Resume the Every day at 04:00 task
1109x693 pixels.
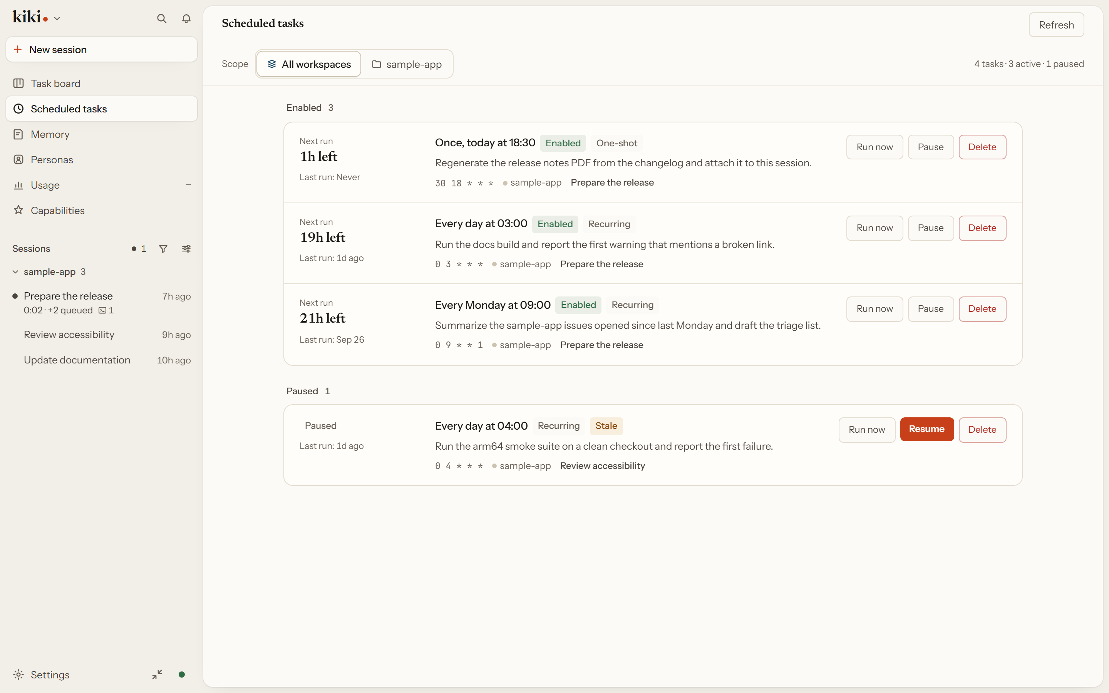[926, 429]
